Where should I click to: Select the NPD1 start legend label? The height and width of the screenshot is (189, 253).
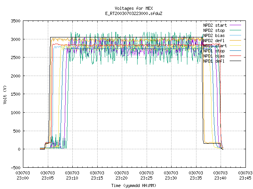[215, 46]
